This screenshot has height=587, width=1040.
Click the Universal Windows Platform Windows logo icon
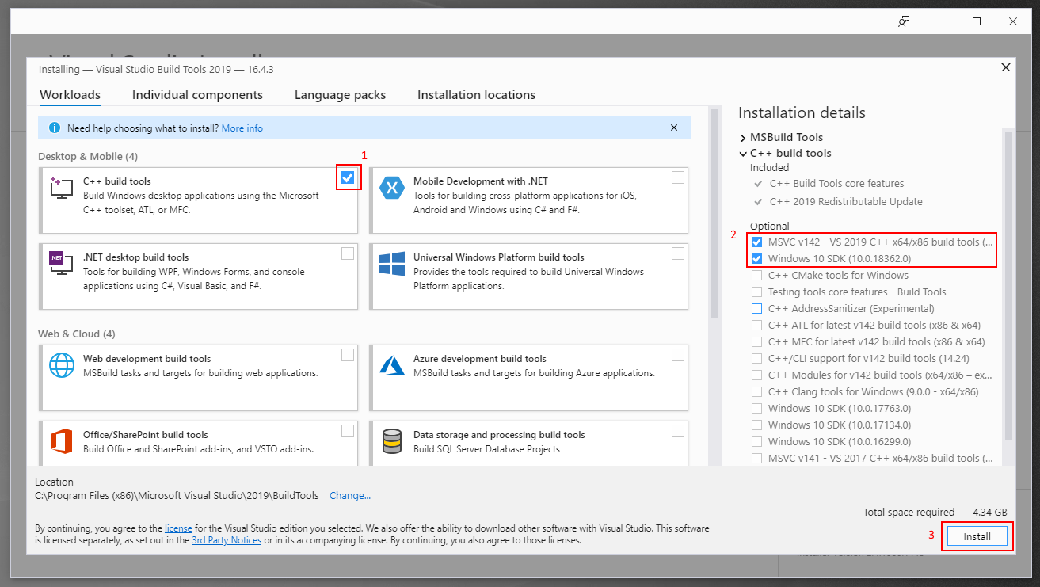[392, 265]
